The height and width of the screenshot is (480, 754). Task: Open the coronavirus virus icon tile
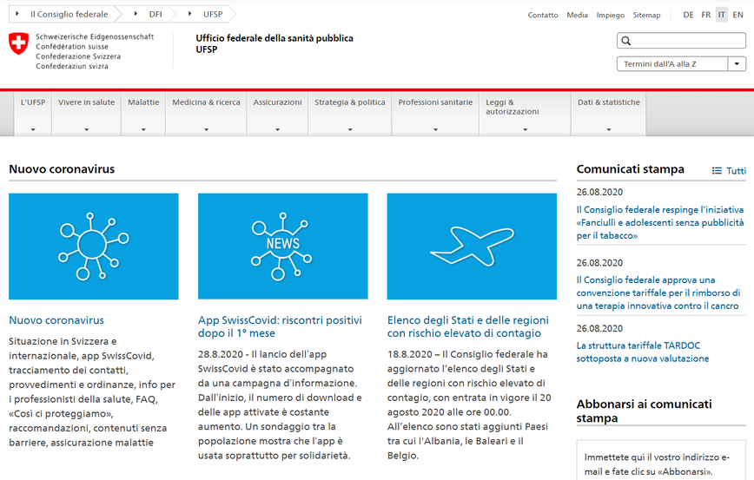93,246
